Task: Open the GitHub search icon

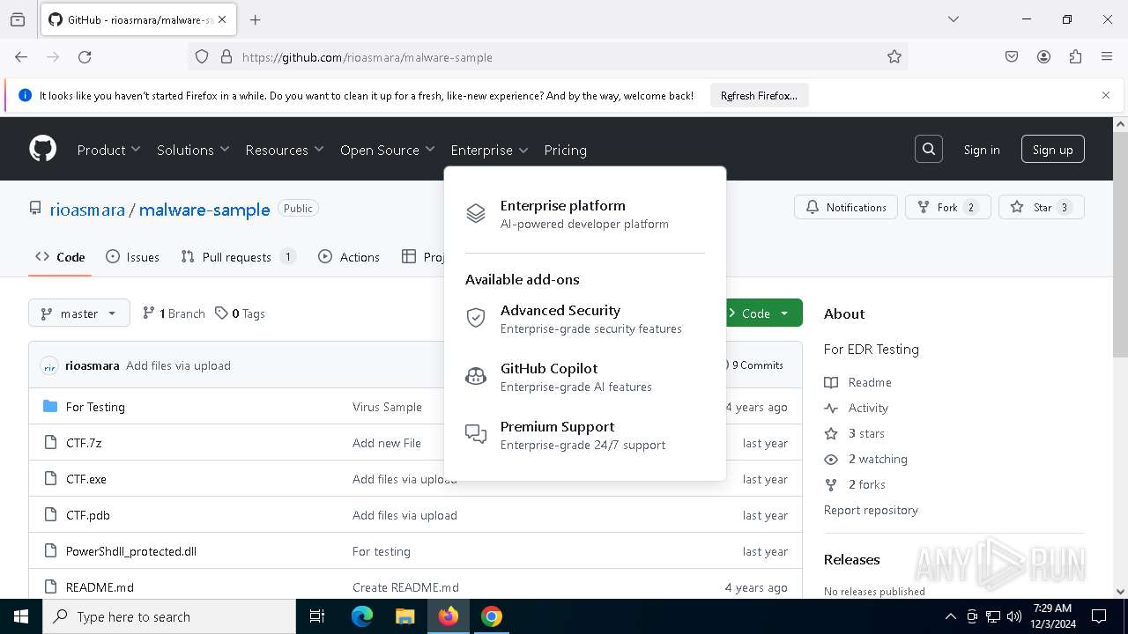Action: point(929,149)
